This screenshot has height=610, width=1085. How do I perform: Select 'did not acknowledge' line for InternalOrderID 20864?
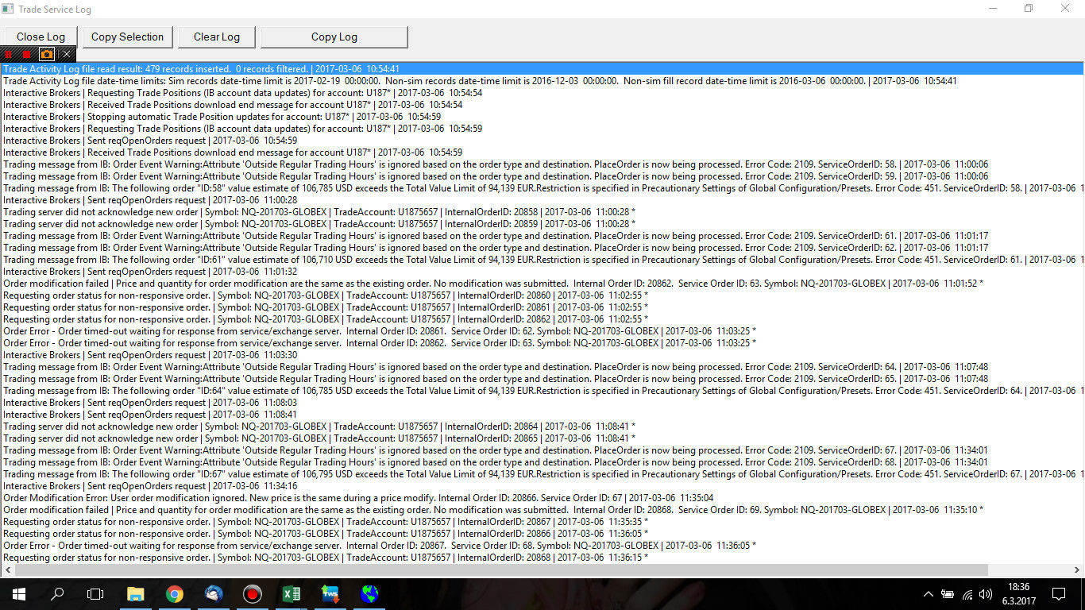(x=542, y=427)
